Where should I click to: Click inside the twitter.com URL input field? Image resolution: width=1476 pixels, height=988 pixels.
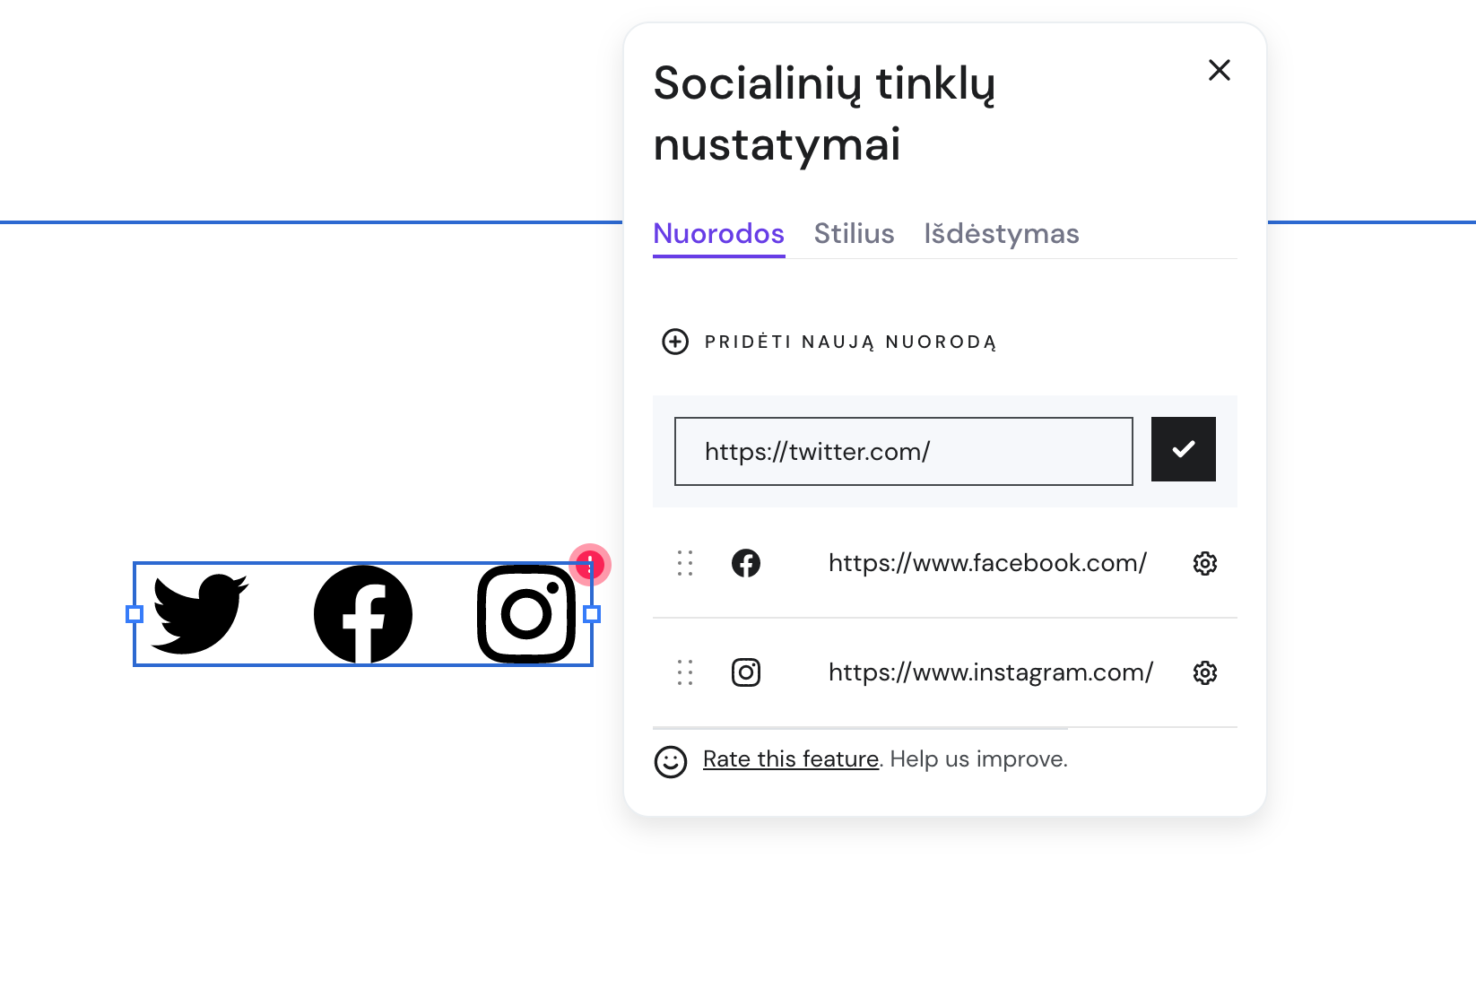click(x=902, y=451)
